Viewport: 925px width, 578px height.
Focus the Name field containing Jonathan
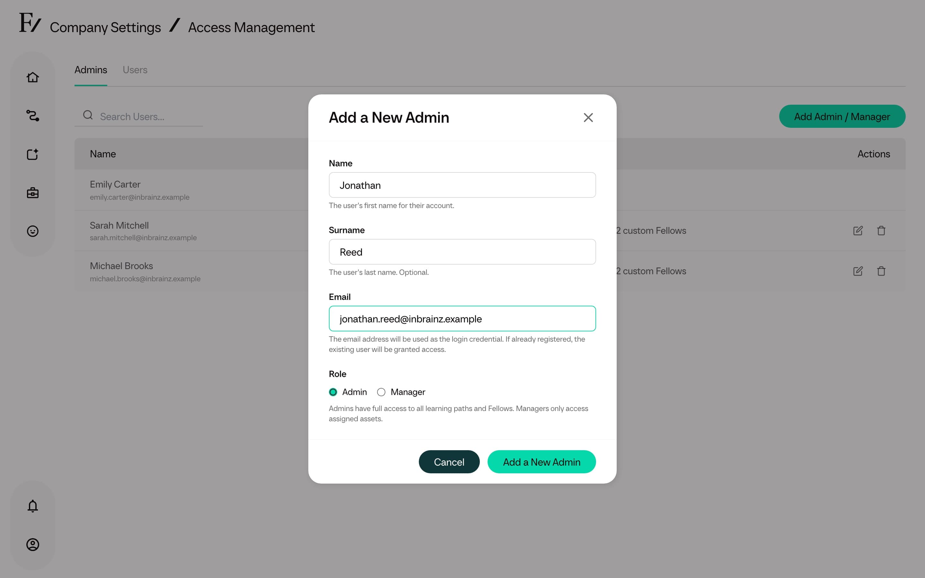tap(462, 185)
